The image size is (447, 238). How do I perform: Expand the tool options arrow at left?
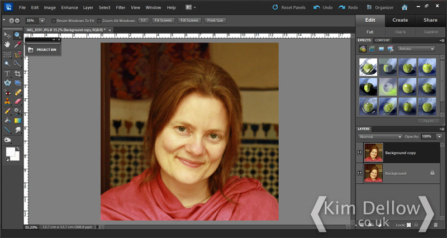pyautogui.click(x=4, y=20)
